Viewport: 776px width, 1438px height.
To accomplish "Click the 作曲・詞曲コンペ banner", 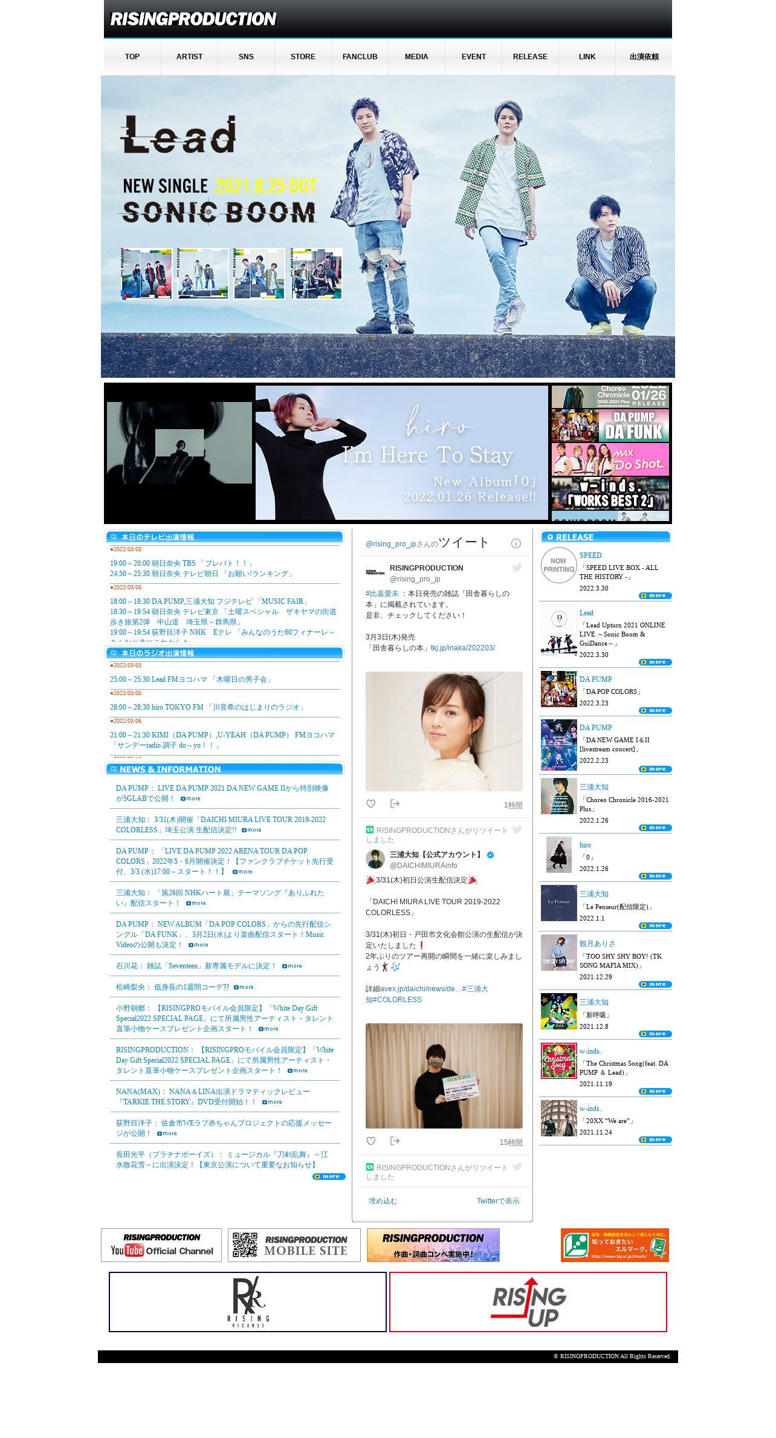I will tap(433, 1245).
